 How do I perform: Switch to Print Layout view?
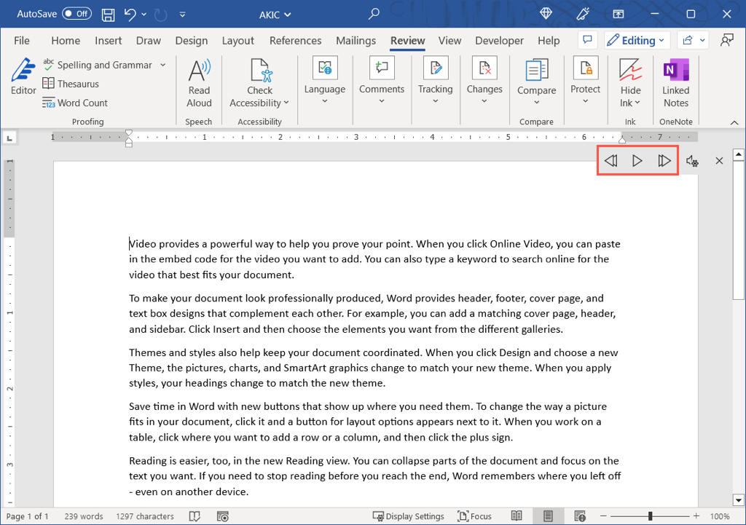point(548,516)
